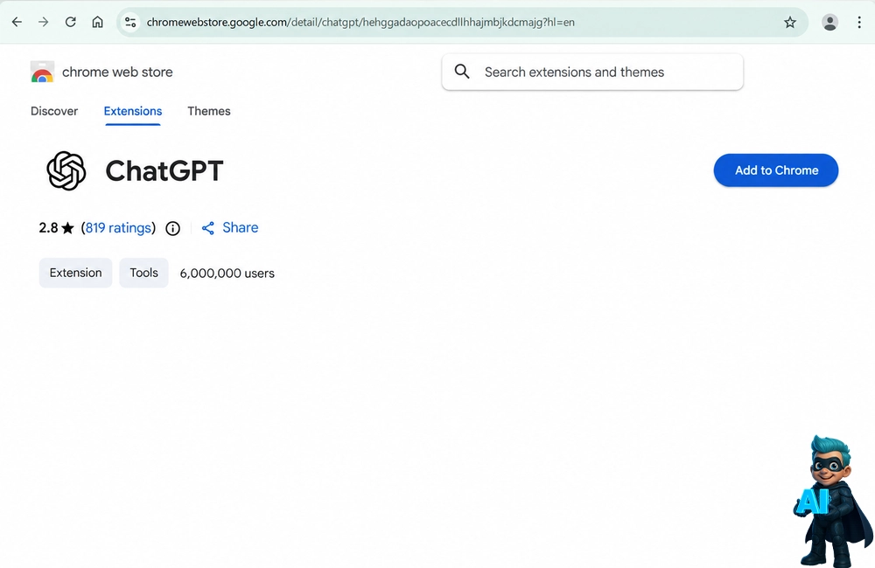The image size is (875, 568).
Task: Switch to the Discover tab
Action: point(54,111)
